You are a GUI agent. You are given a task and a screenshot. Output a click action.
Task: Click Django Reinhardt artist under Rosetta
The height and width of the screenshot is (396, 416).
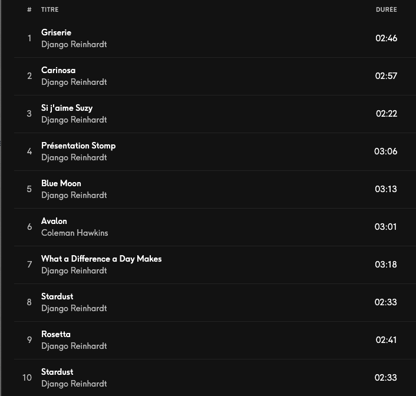click(74, 346)
